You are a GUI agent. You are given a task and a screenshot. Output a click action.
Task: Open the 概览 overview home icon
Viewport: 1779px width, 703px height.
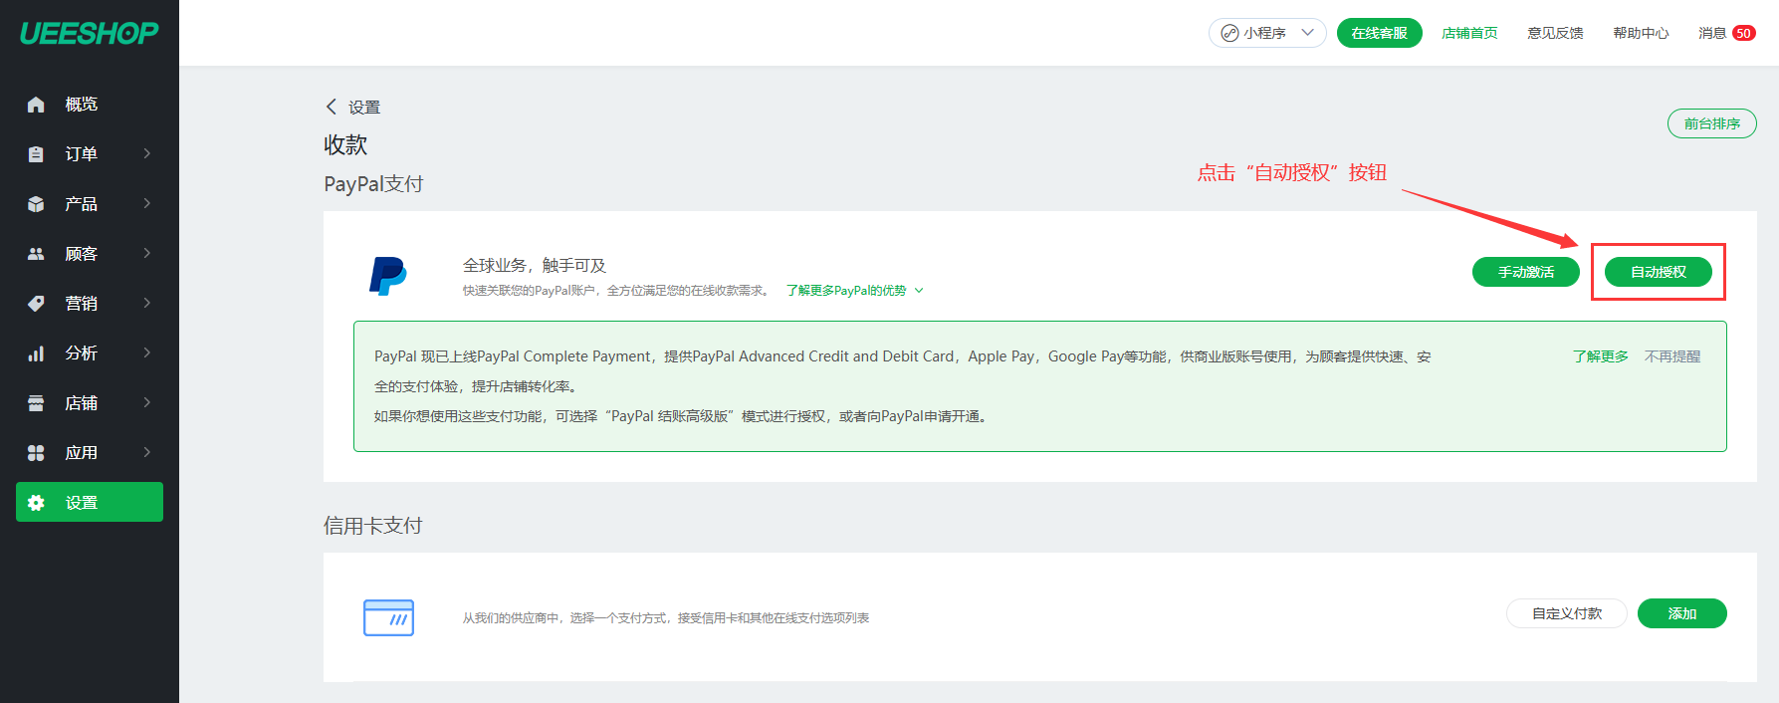click(36, 105)
